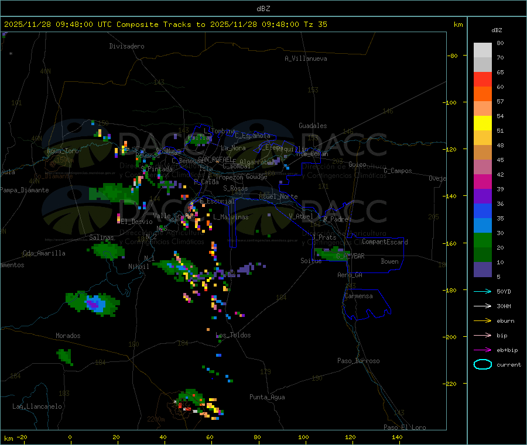Select the light grey 80 dBZ swatch

click(482, 50)
